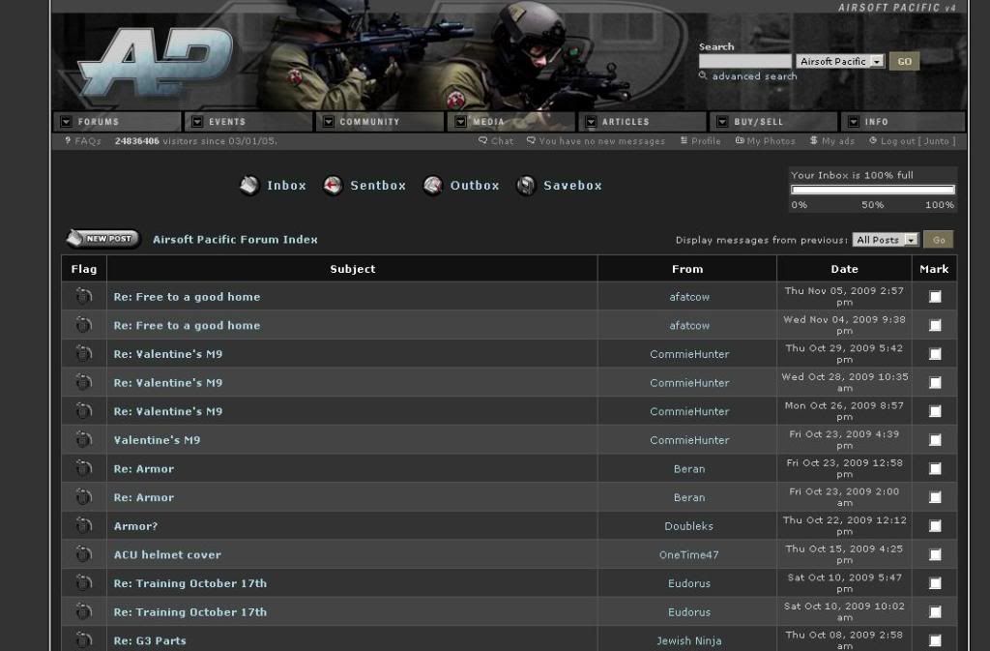The image size is (990, 651).
Task: Click flag icon for Eudorus 5:47 pm message
Action: 84,582
